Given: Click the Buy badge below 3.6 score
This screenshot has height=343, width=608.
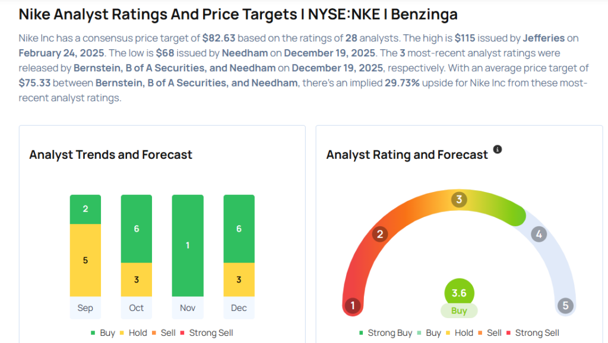Looking at the screenshot, I should pyautogui.click(x=459, y=310).
